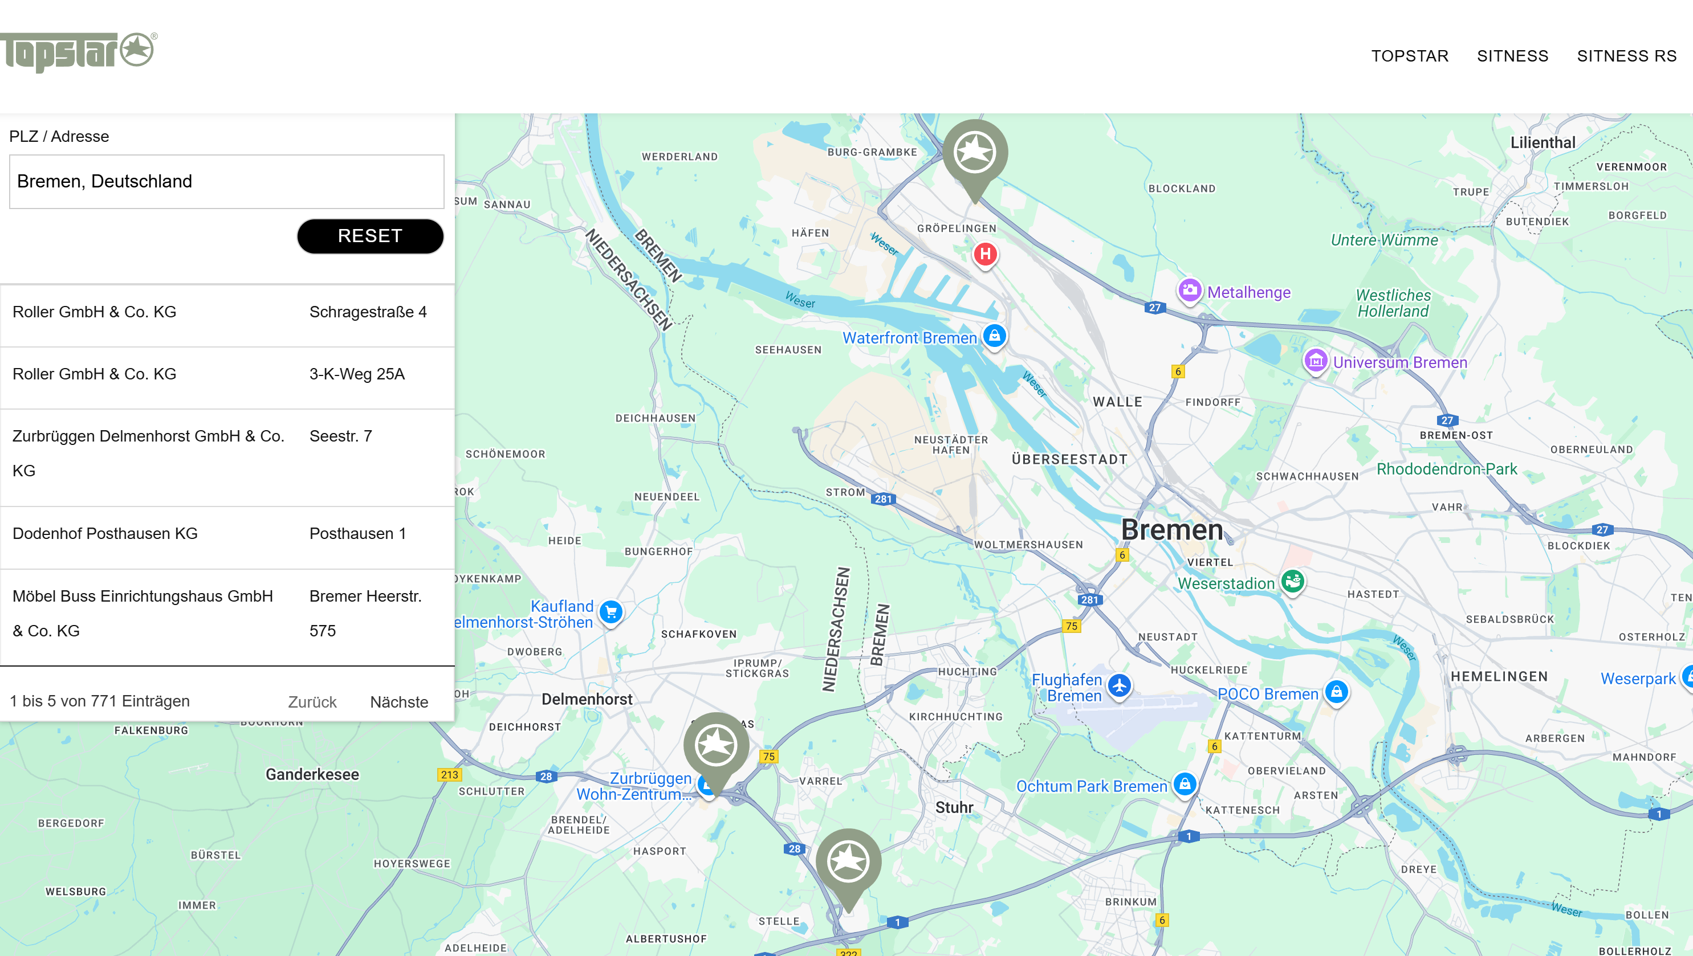1693x956 pixels.
Task: Go to Nächste results page
Action: 399,702
